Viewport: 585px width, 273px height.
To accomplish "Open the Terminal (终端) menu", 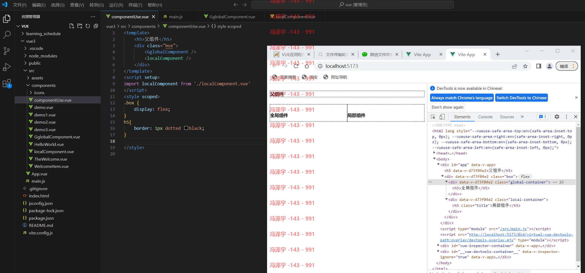I will 135,5.
